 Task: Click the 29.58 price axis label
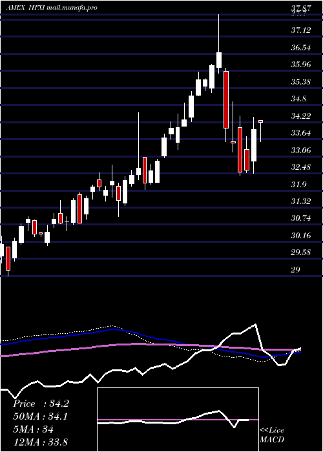point(301,252)
